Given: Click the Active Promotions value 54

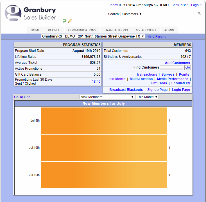Looking at the screenshot, I should 98,69.
